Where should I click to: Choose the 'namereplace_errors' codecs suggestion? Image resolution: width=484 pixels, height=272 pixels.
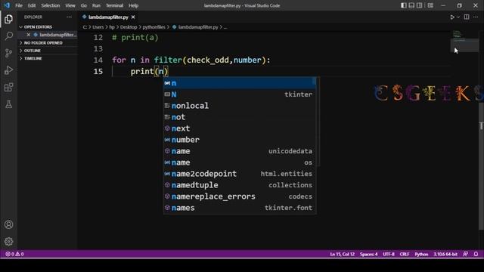pyautogui.click(x=240, y=196)
